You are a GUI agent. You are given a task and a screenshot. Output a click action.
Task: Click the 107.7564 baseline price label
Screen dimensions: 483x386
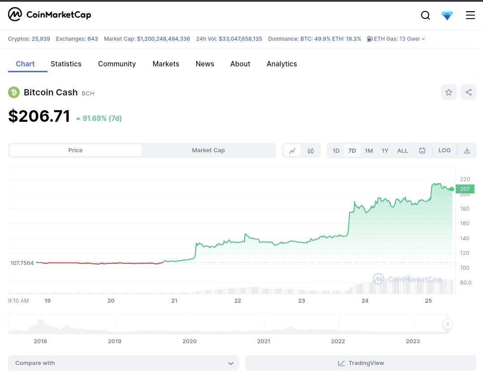tap(22, 263)
